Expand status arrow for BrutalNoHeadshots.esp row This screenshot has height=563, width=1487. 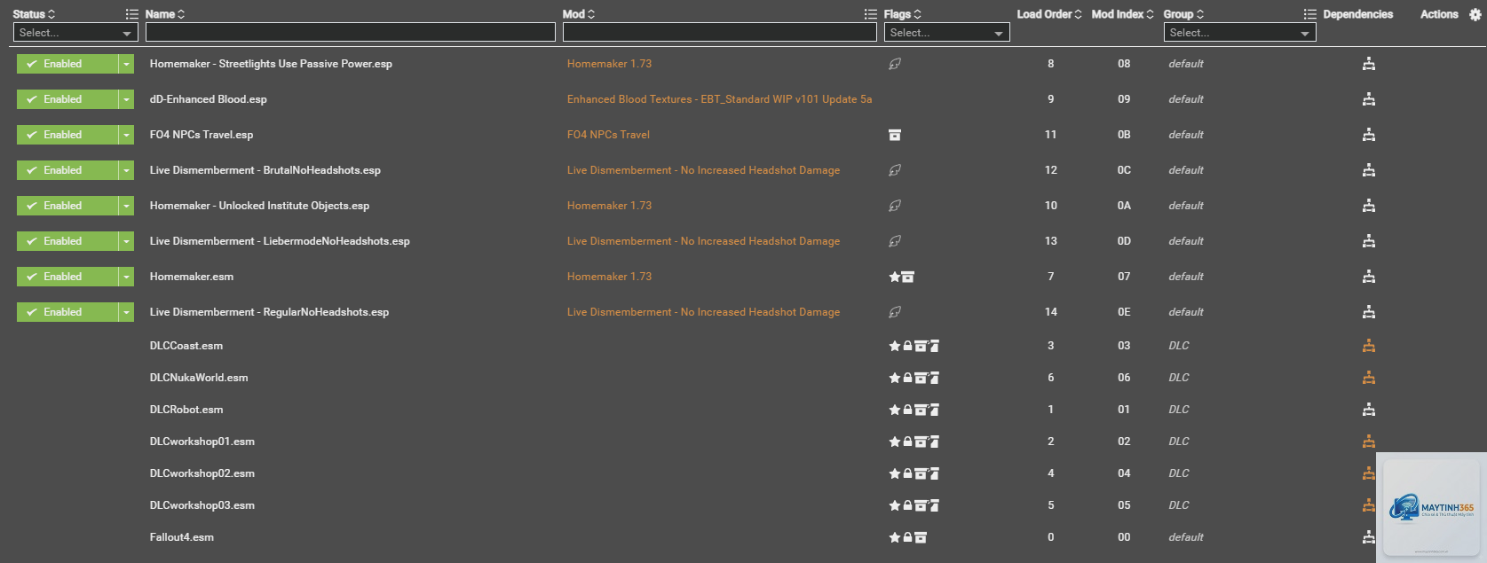coord(126,170)
